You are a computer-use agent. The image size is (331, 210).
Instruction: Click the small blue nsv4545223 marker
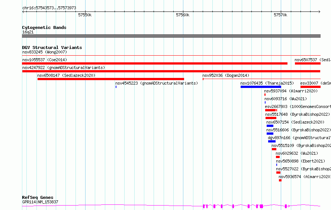point(116,87)
